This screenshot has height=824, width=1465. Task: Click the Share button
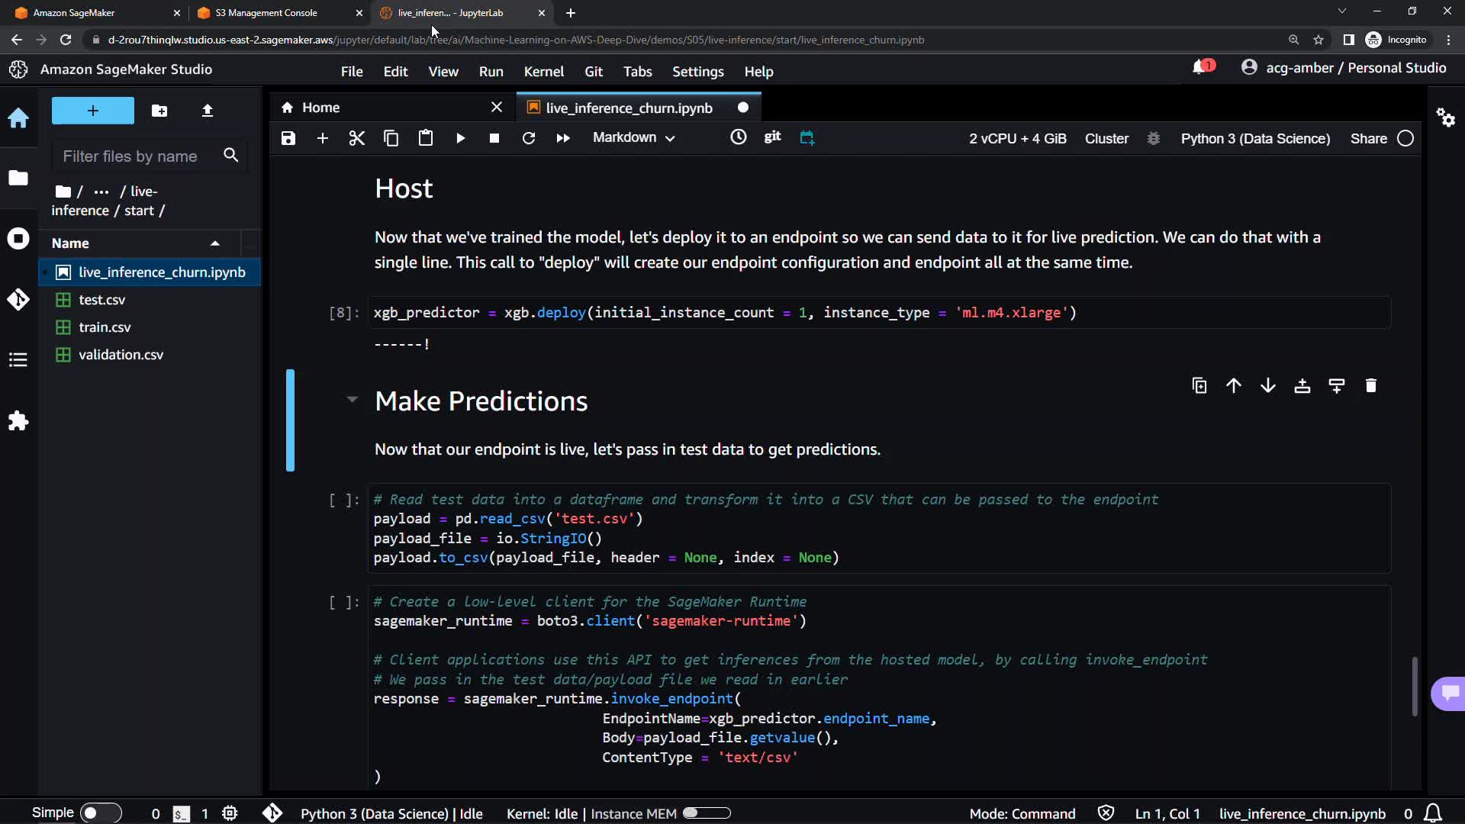pos(1368,139)
